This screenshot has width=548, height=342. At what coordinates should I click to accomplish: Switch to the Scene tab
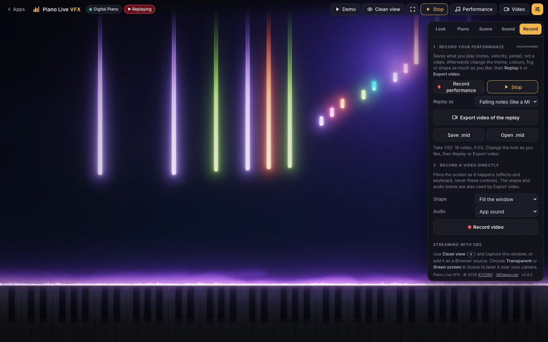pos(485,29)
